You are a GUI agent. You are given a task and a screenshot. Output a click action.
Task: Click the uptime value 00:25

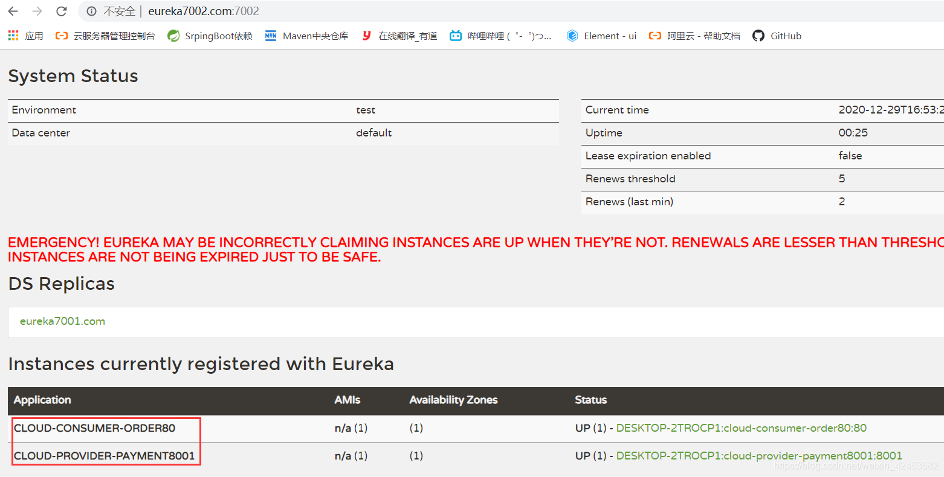(853, 133)
